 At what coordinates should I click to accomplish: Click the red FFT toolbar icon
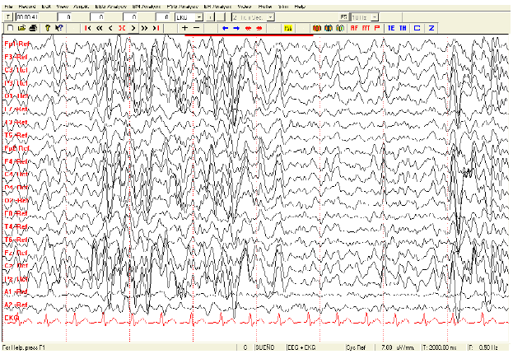coord(366,28)
